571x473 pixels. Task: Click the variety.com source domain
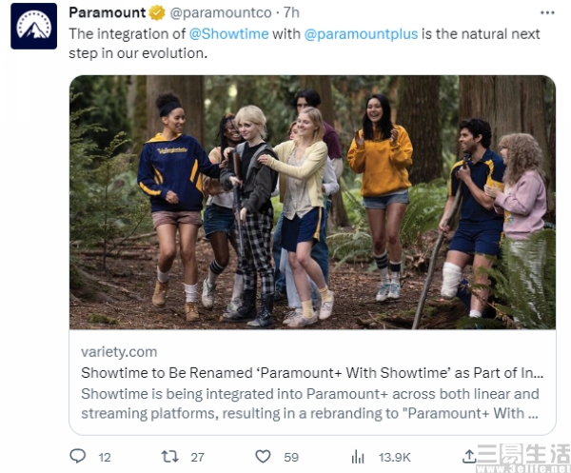tap(119, 352)
